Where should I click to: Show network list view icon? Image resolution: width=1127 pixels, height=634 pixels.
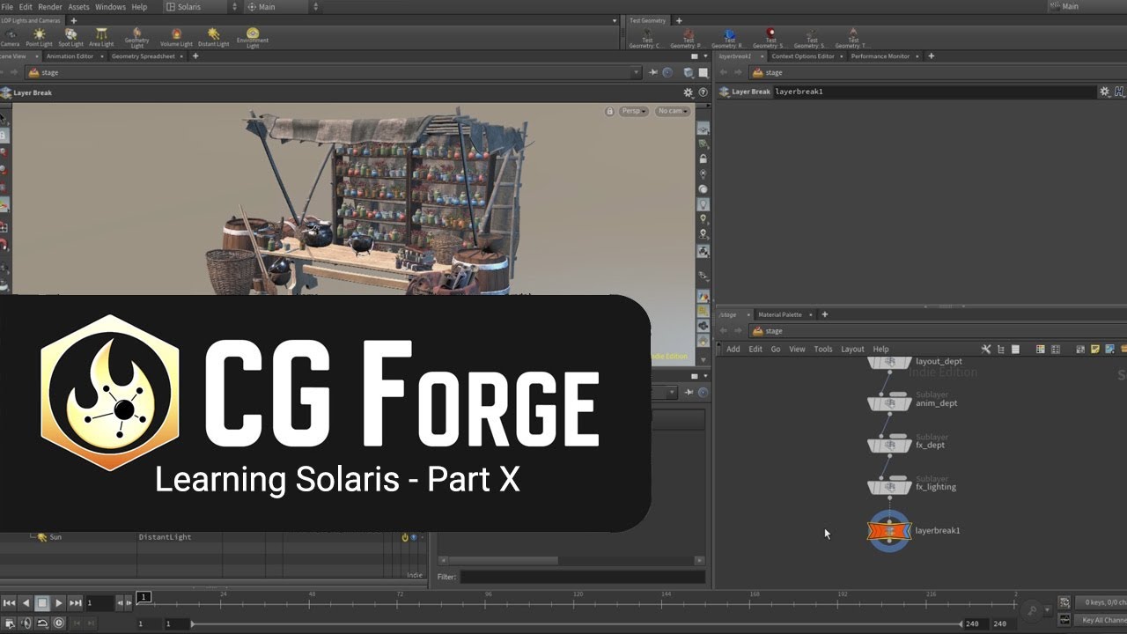coord(1014,350)
